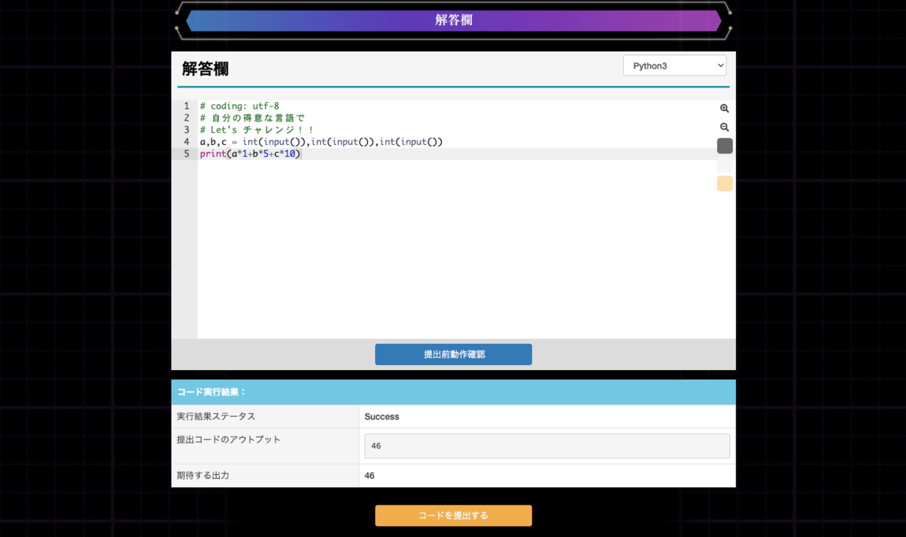Place cursor on the print statement line
906x537 pixels.
point(249,153)
